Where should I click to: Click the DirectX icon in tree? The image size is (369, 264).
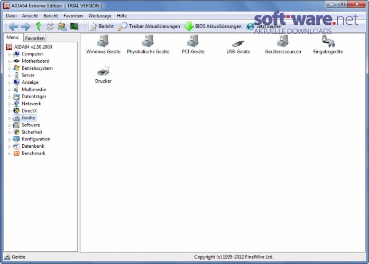[16, 111]
